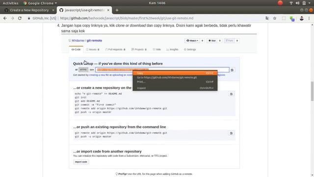Reload the current page

[x=20, y=18]
